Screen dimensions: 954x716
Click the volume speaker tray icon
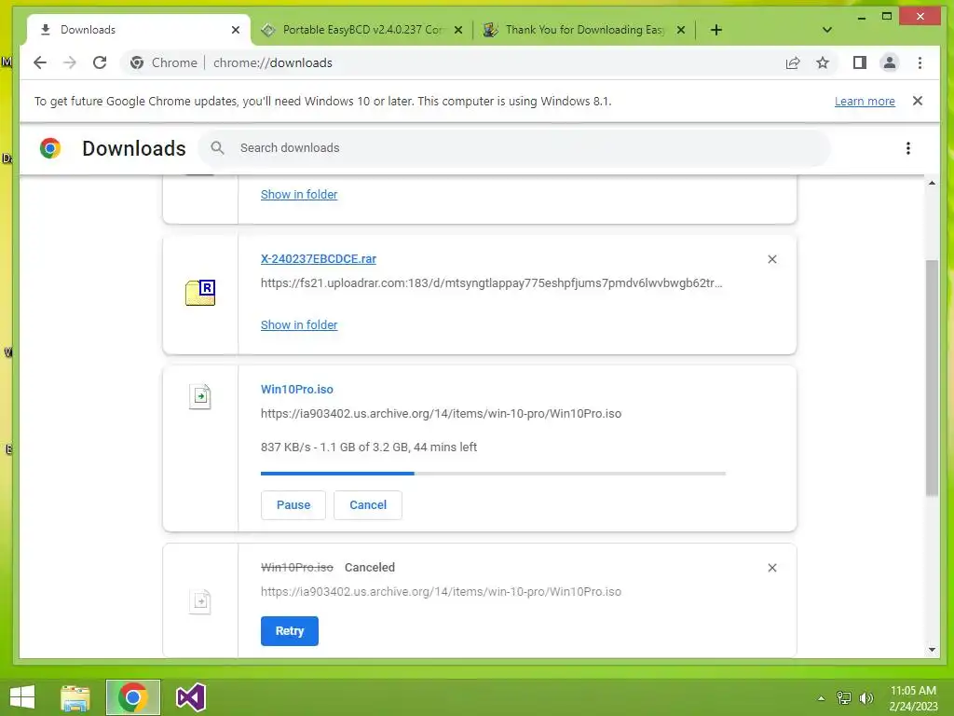[x=866, y=698]
